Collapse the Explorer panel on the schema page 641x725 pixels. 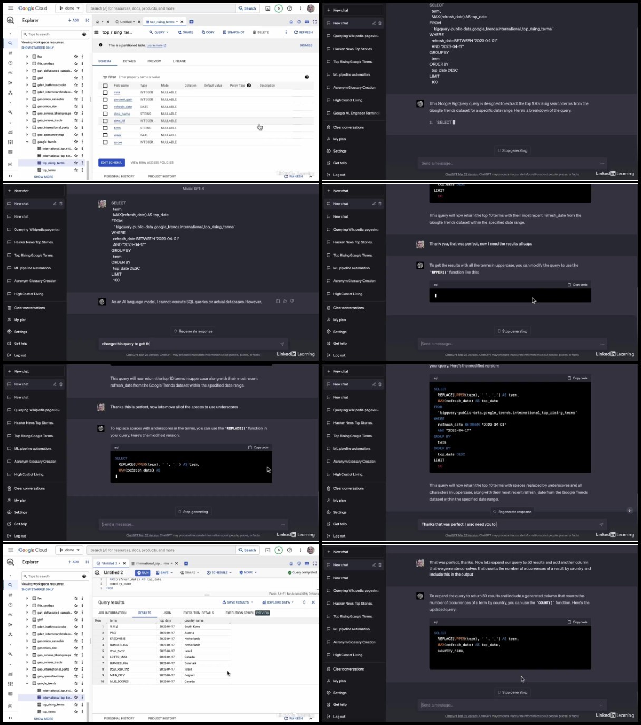coord(88,20)
